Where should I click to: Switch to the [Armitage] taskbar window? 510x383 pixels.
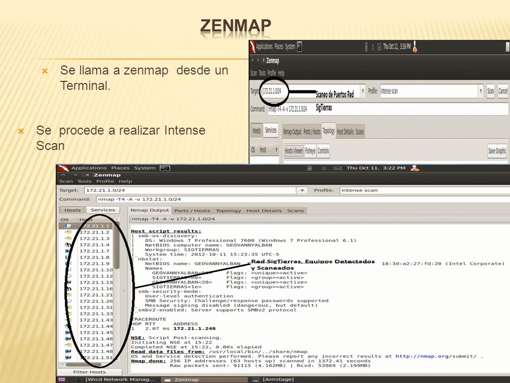pyautogui.click(x=278, y=380)
